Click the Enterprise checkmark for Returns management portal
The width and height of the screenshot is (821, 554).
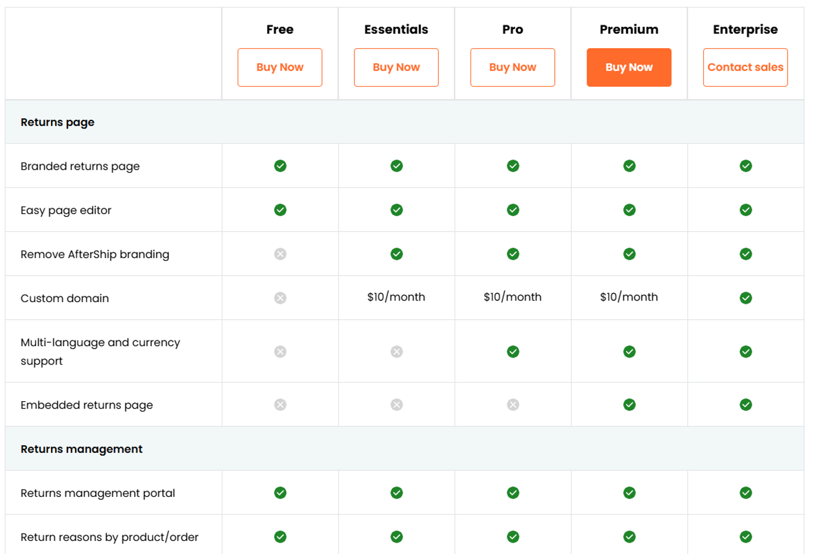click(746, 493)
